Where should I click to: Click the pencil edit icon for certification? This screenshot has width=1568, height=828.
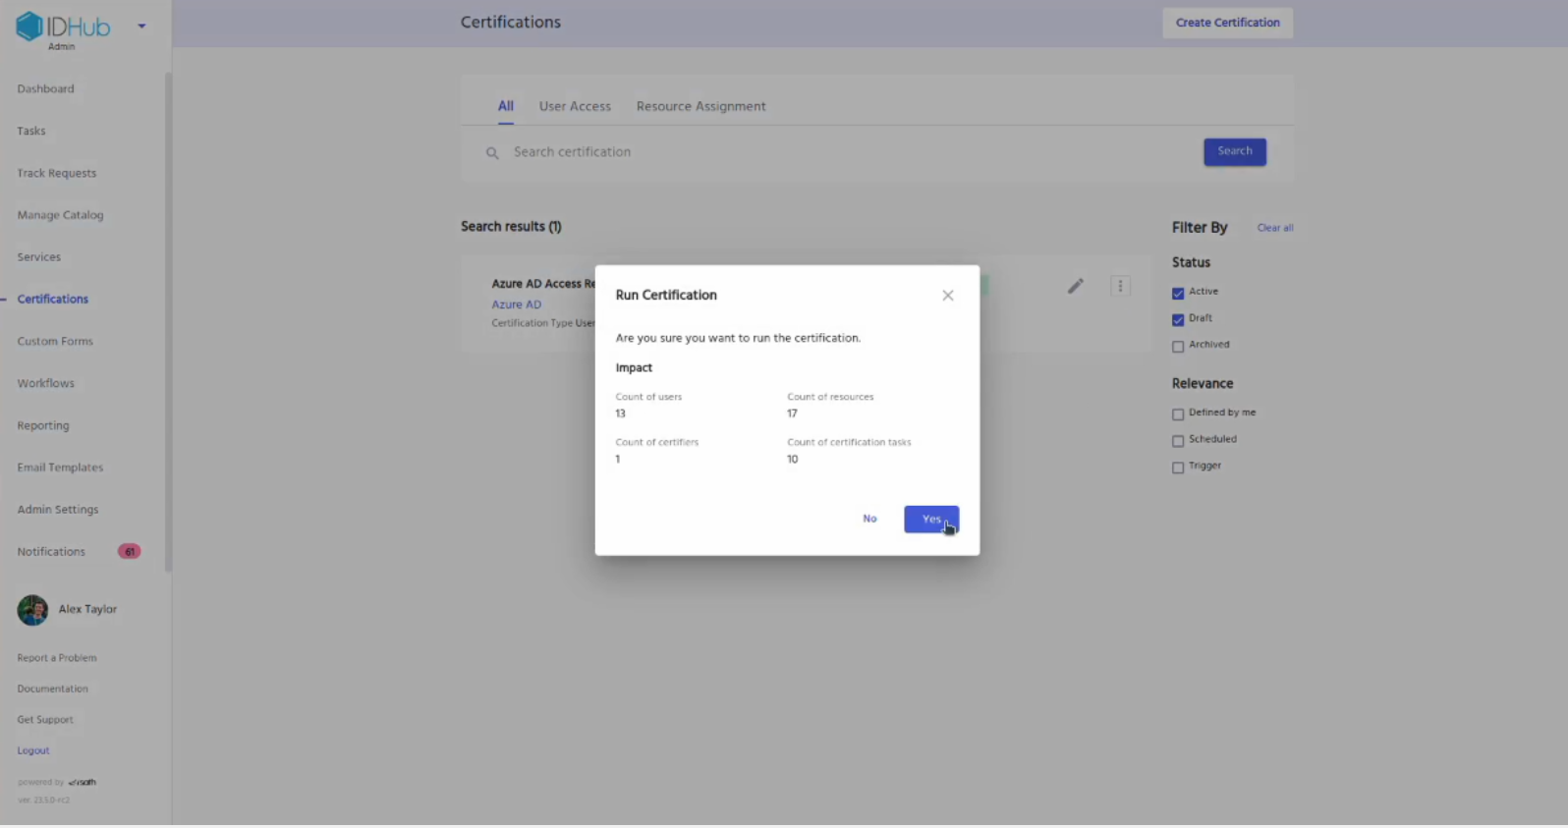[x=1076, y=286]
